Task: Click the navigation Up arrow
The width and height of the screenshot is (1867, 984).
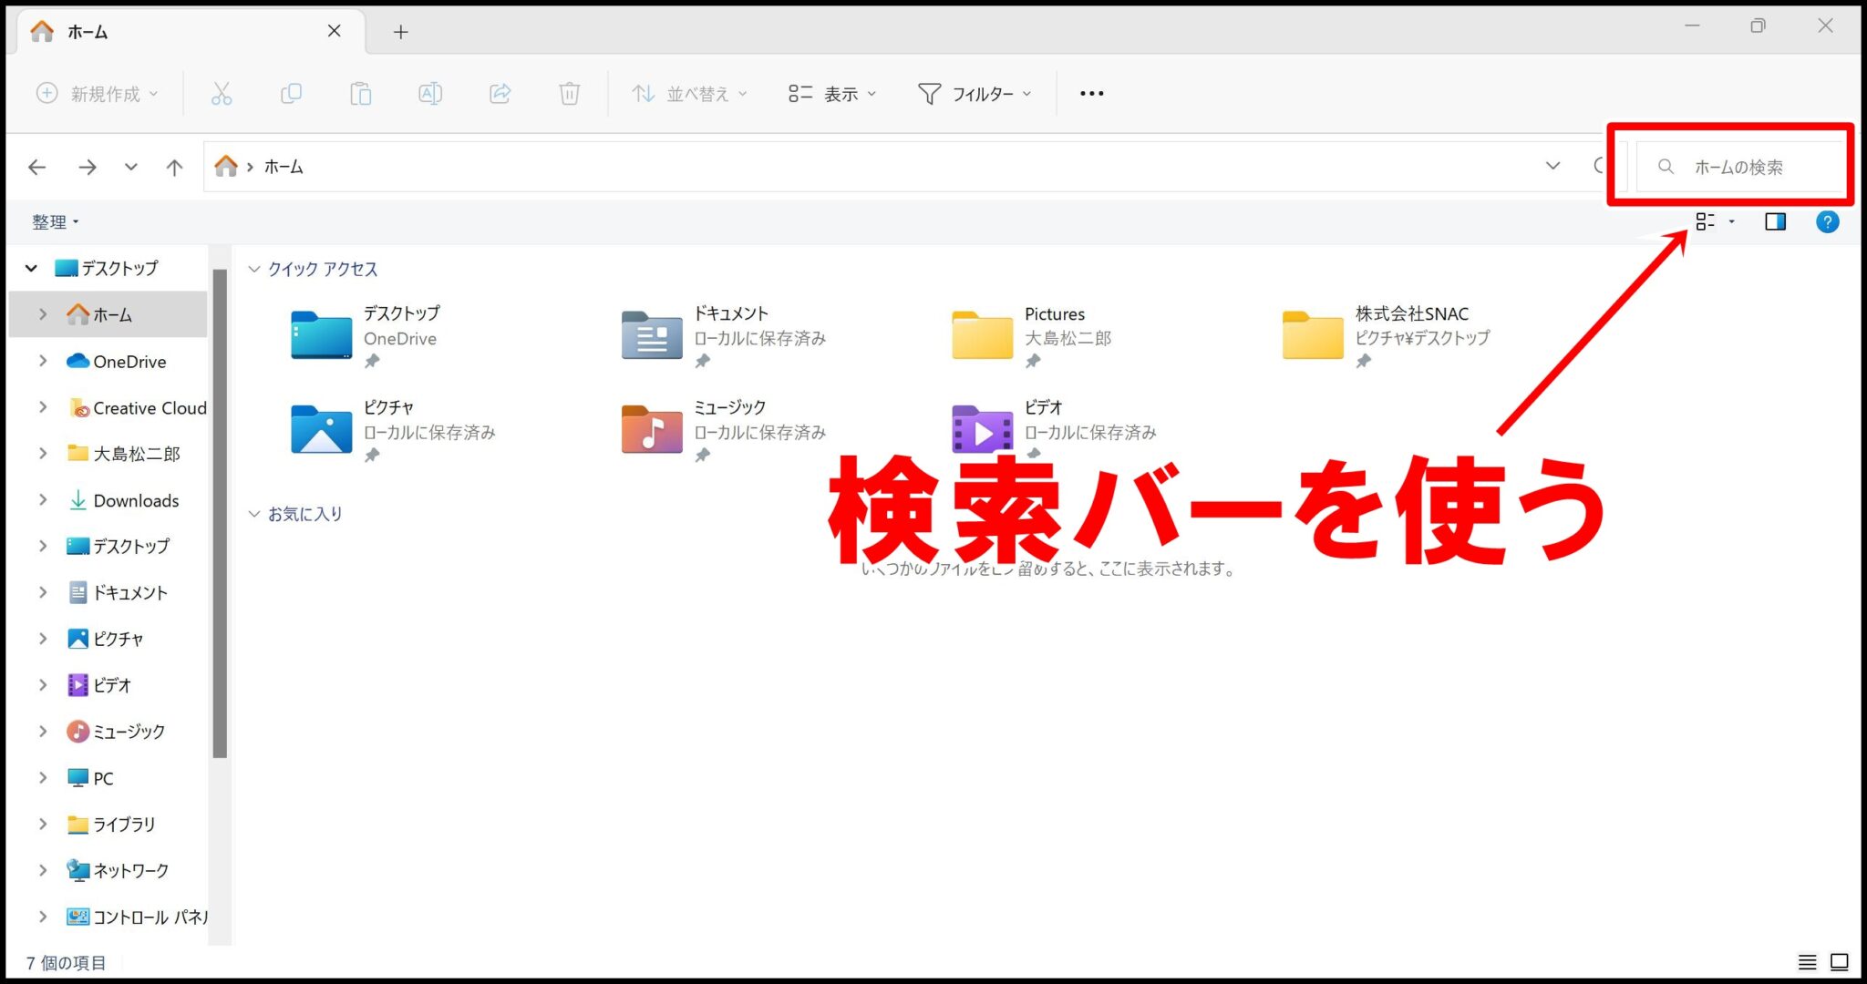Action: [x=173, y=167]
